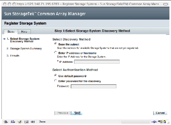Click the IP Address input field

coord(97,62)
